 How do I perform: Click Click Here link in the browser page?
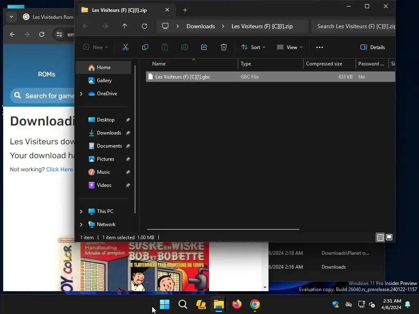(59, 169)
